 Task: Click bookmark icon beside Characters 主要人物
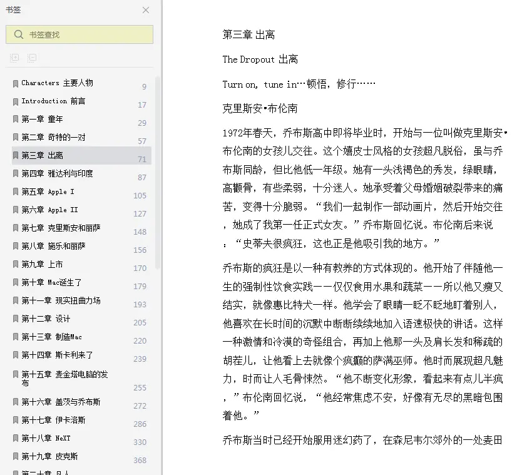pos(16,84)
